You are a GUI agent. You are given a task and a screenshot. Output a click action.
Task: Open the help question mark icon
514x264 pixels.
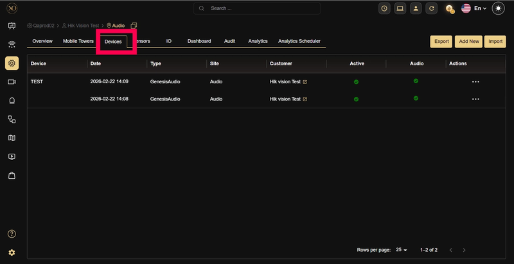(12, 234)
